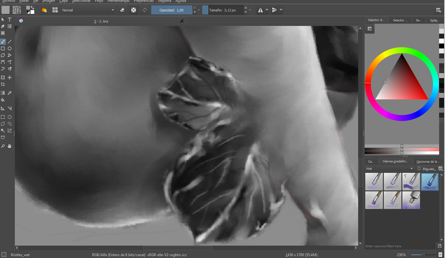Open the fill patterns chooser

tap(17, 10)
